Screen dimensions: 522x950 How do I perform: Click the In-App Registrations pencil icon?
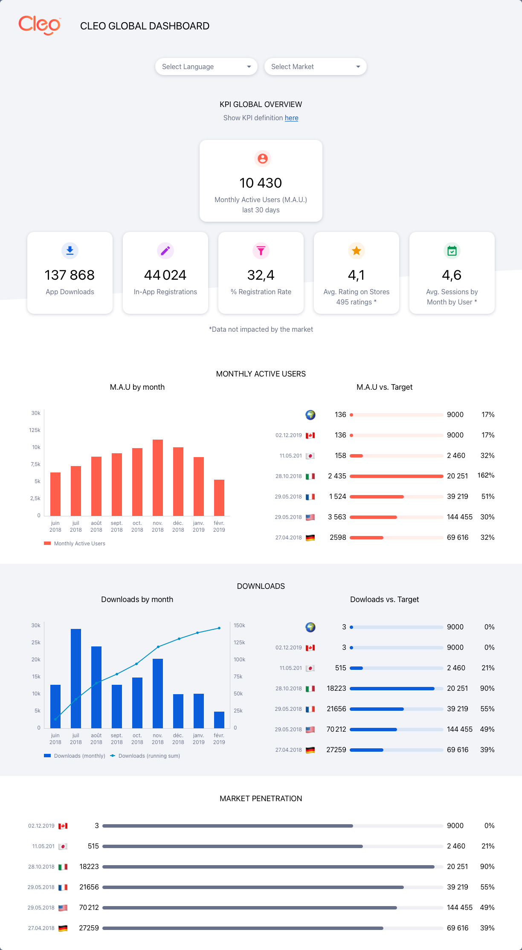coord(165,251)
